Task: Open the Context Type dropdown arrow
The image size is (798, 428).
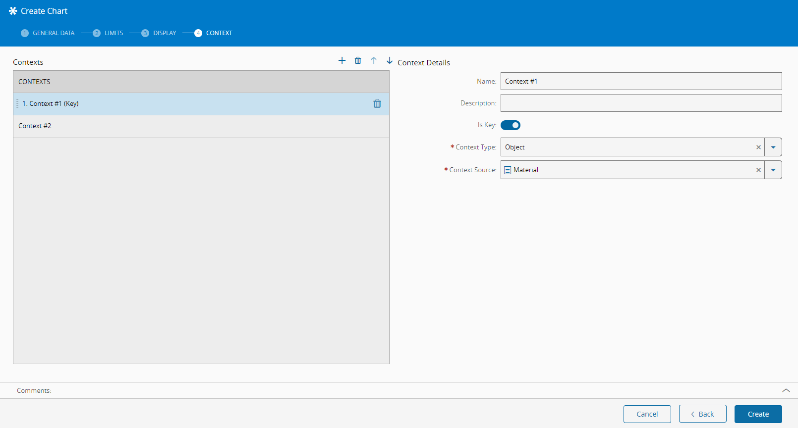Action: tap(773, 147)
